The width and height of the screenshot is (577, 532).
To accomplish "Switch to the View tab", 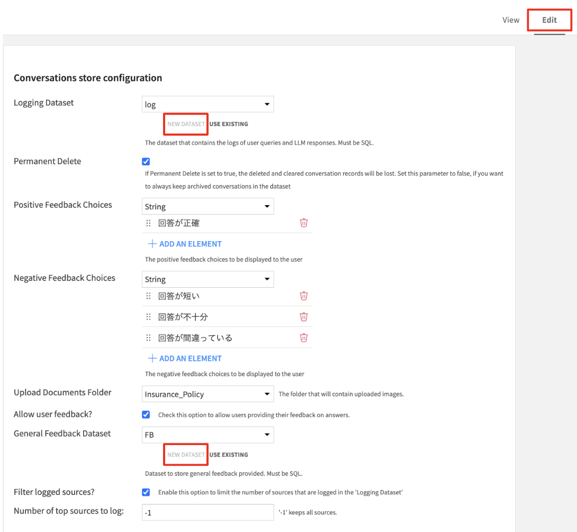I will 511,20.
